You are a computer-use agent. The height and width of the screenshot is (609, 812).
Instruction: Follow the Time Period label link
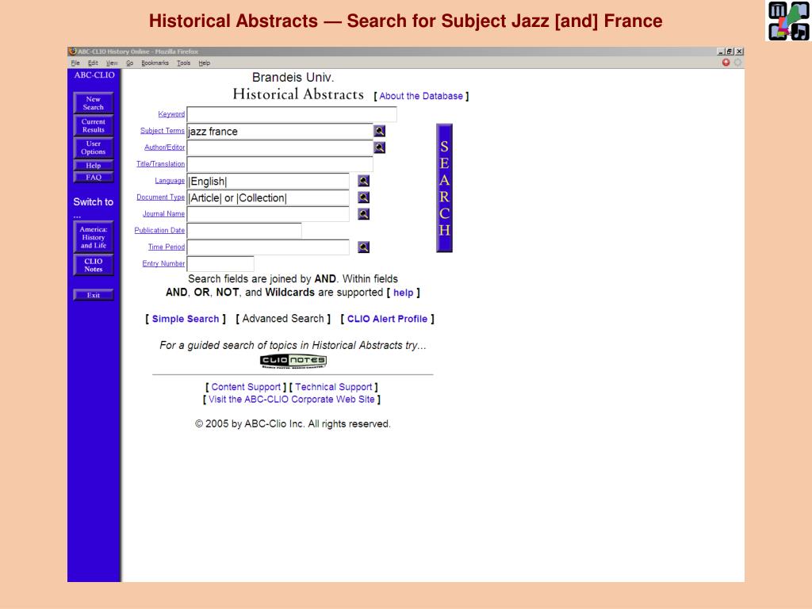point(167,247)
